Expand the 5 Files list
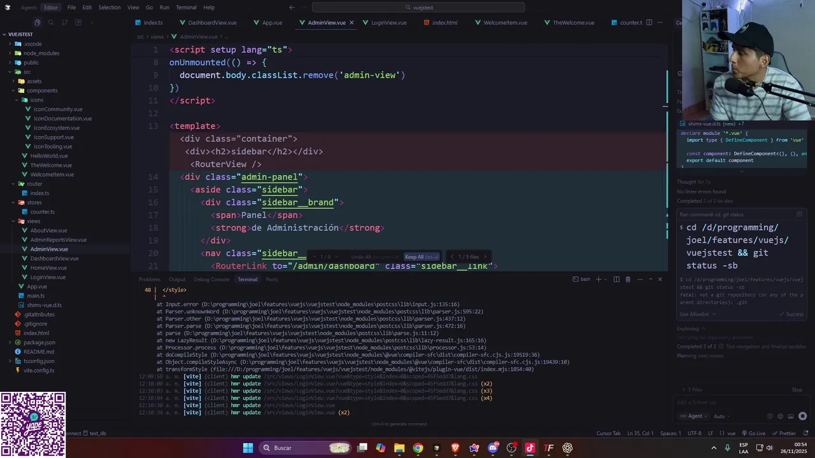Viewport: 815px width, 458px height. pyautogui.click(x=692, y=389)
